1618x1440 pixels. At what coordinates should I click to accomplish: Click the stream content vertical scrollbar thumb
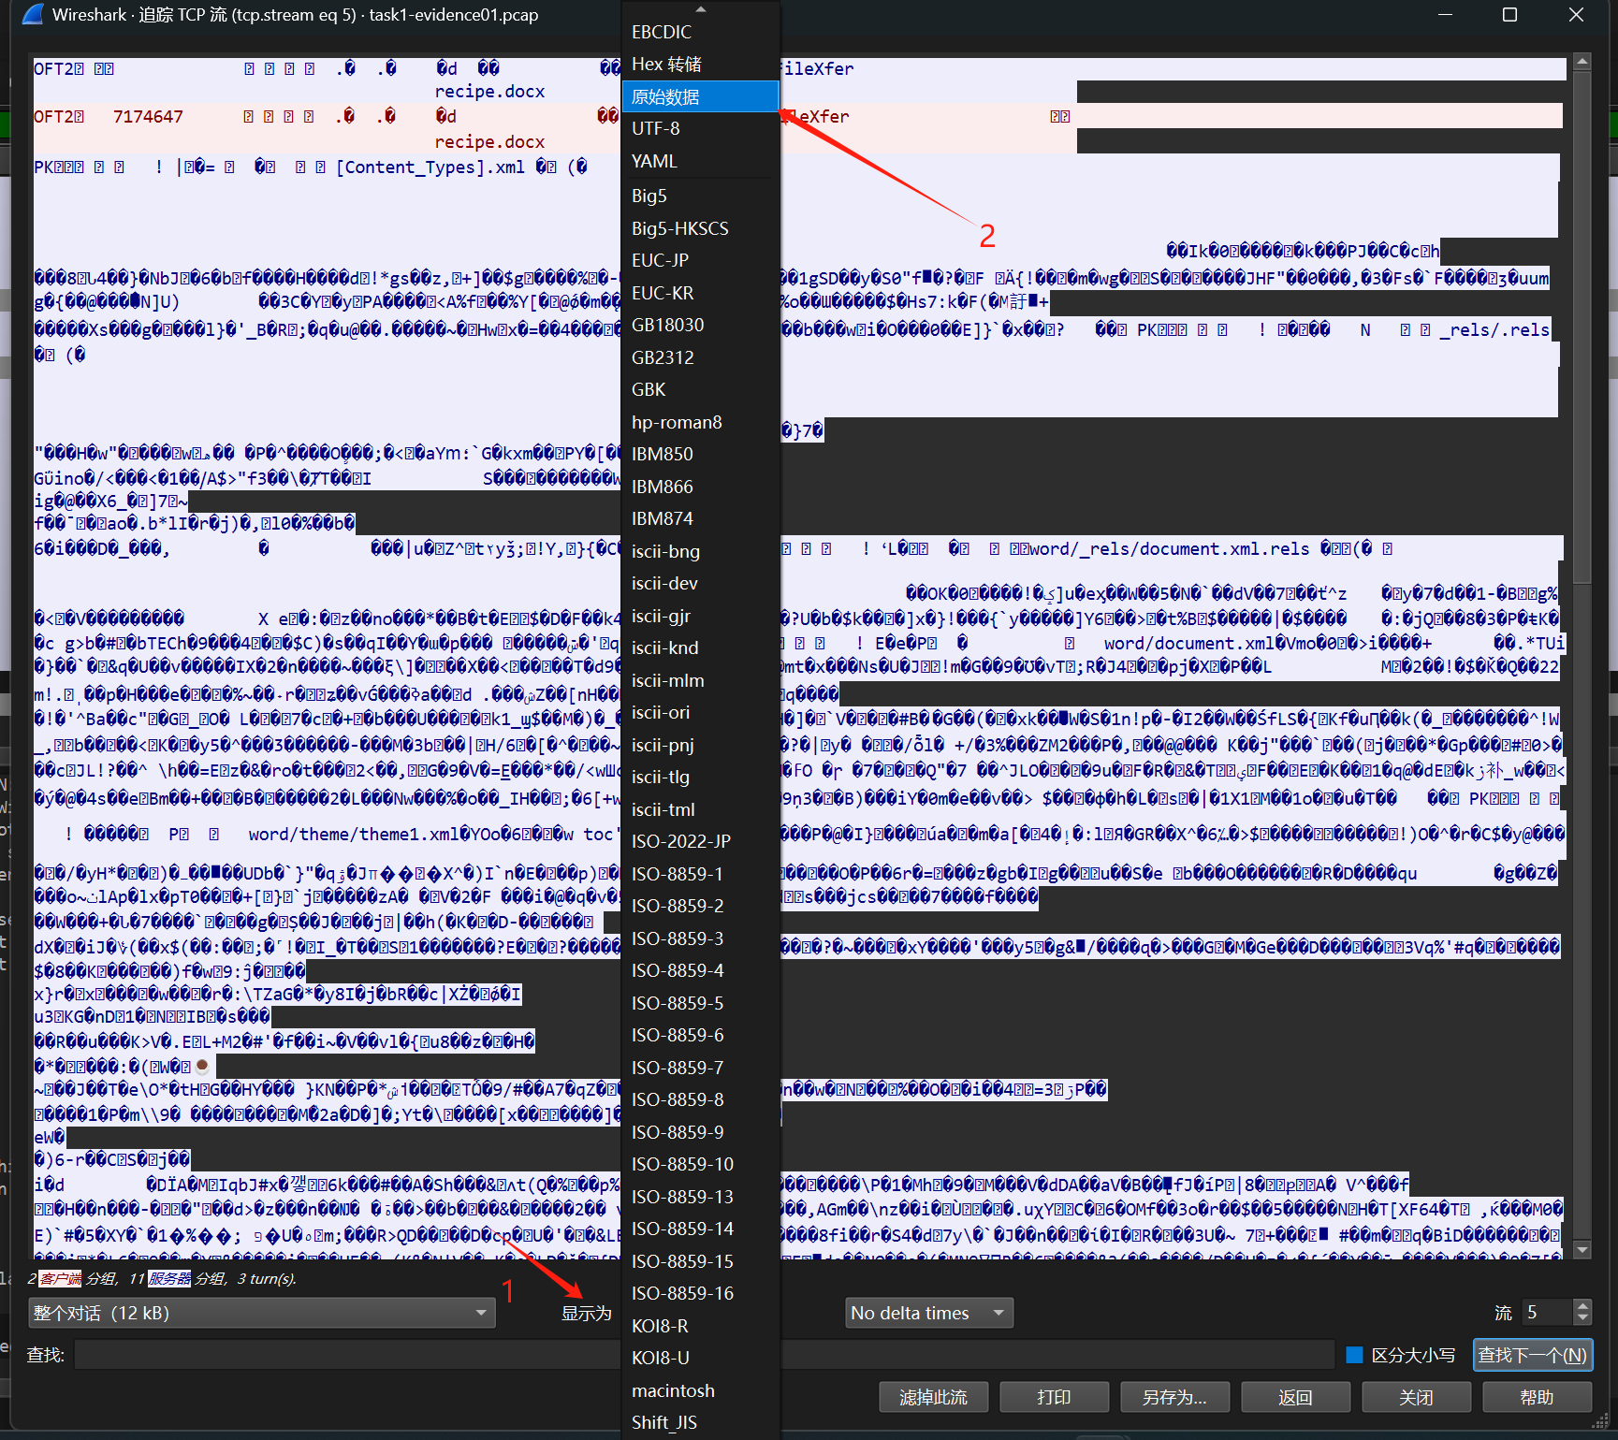(x=1582, y=327)
